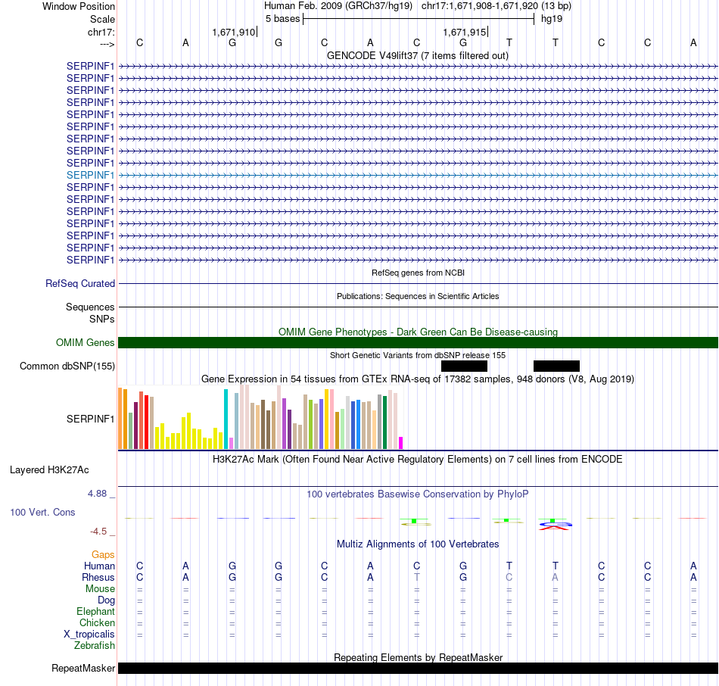This screenshot has width=719, height=686.
Task: Click the second black dbSNP variant block
Action: (x=557, y=366)
